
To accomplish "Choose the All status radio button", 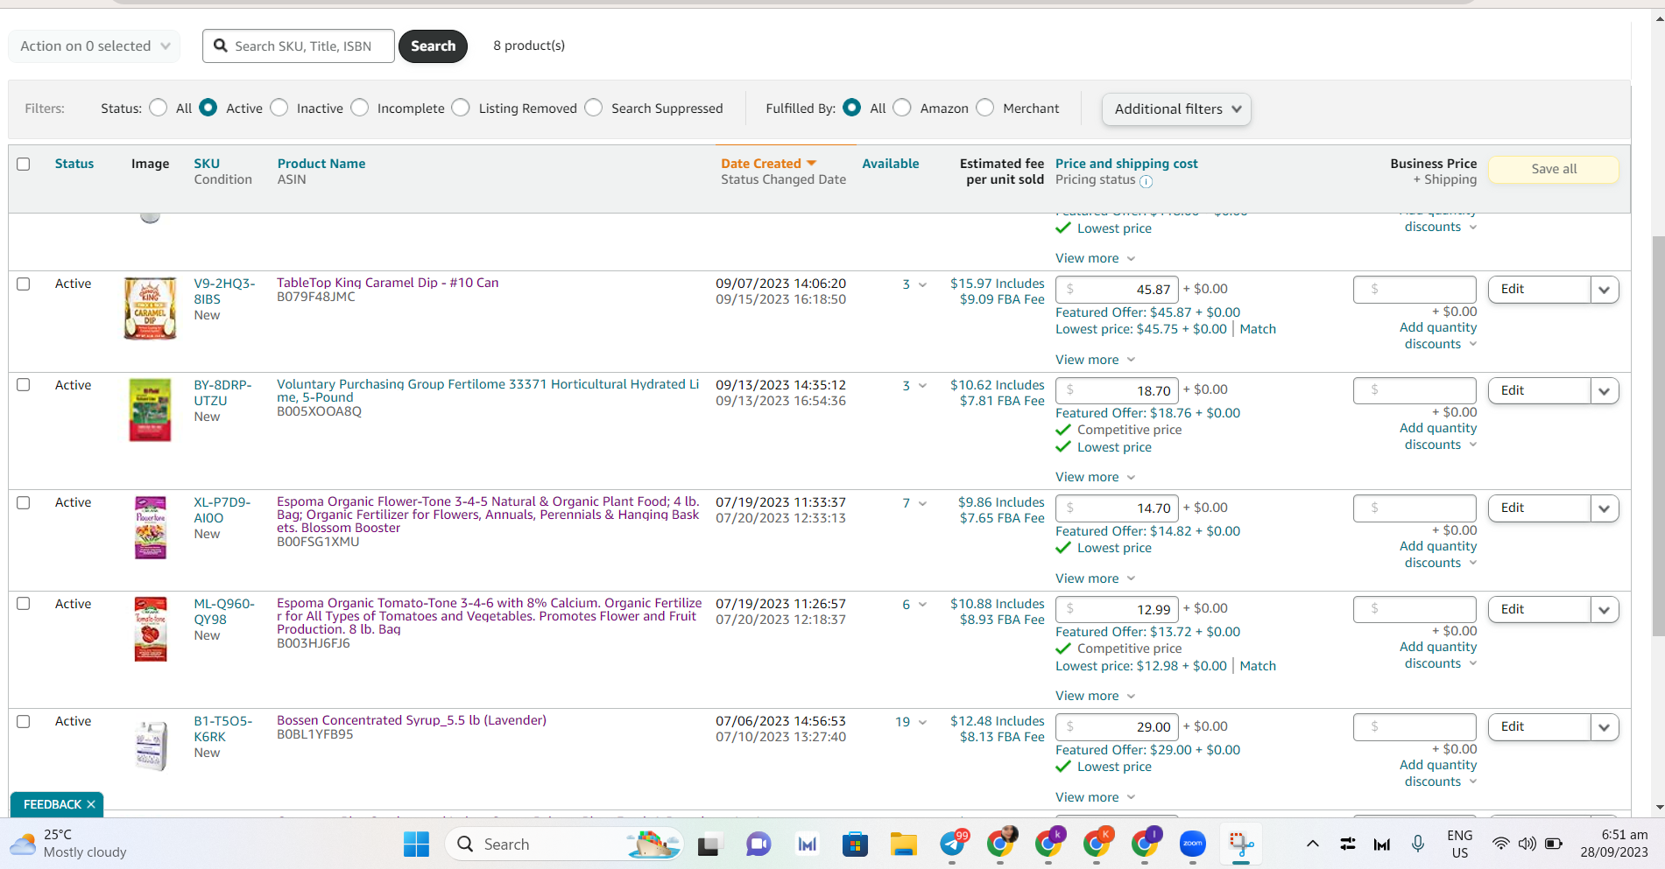I will pyautogui.click(x=159, y=108).
